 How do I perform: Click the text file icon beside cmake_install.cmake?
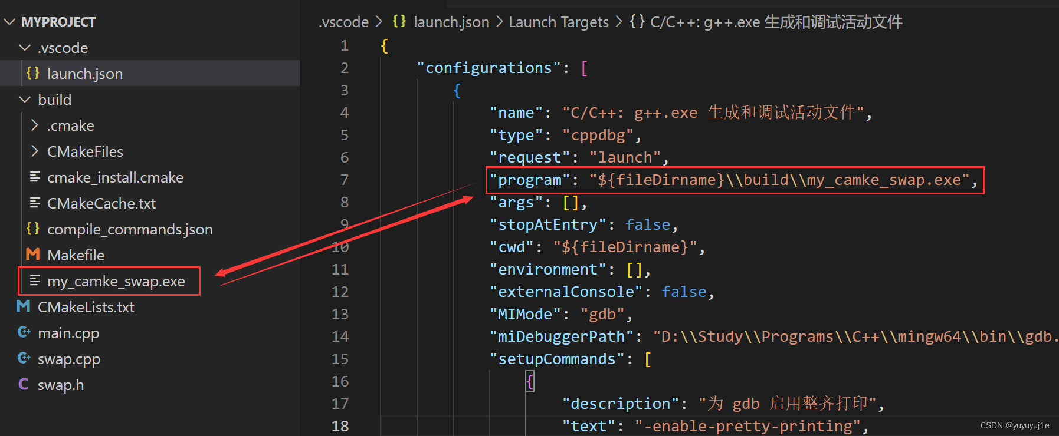click(x=35, y=177)
